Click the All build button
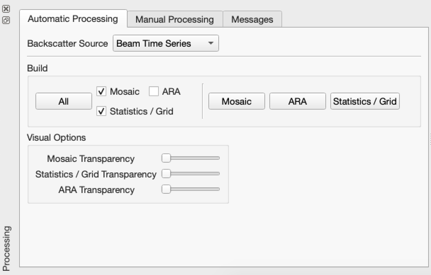 (x=63, y=101)
